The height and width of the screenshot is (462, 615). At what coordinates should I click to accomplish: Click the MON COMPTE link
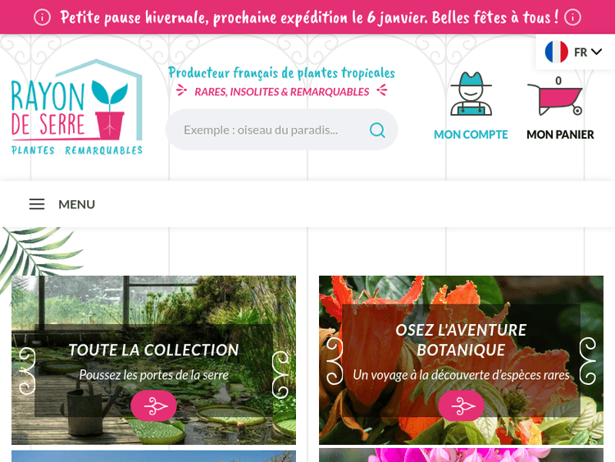[471, 135]
